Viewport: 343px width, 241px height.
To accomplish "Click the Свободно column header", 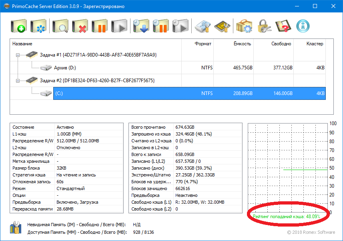I will pyautogui.click(x=281, y=44).
